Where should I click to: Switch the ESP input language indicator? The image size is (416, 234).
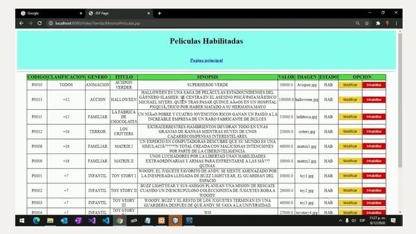coord(362,221)
